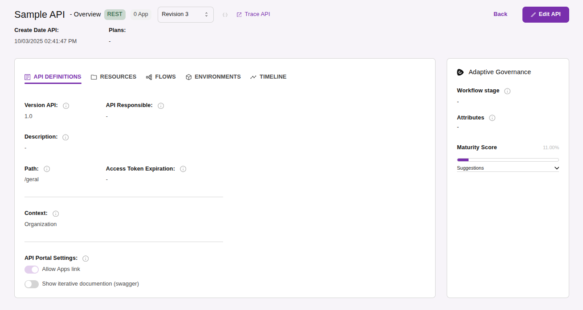Click the Environments tag icon

tap(188, 76)
